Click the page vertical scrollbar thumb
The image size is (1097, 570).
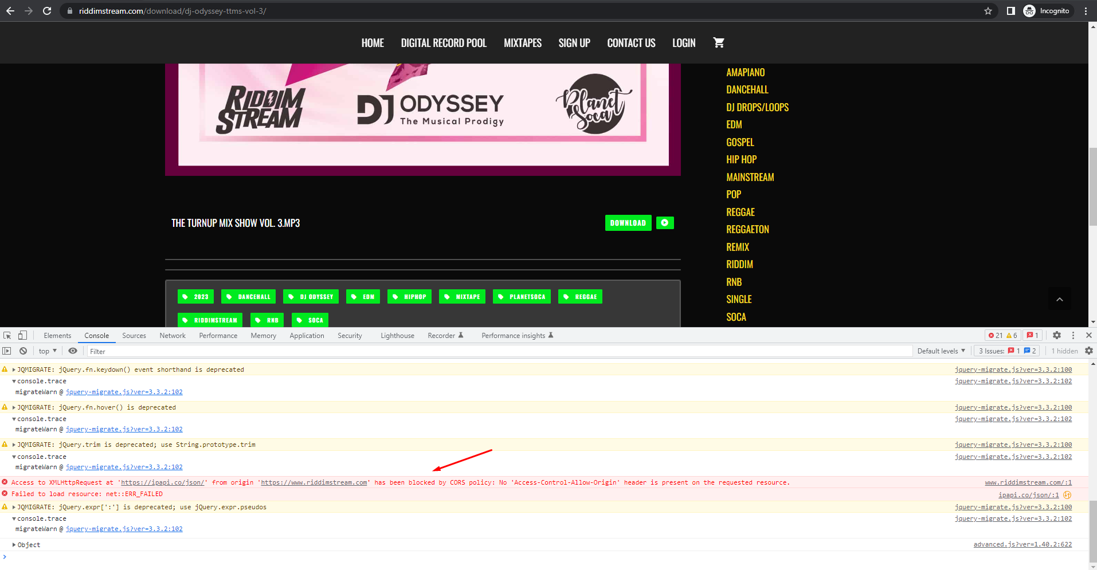(1092, 187)
